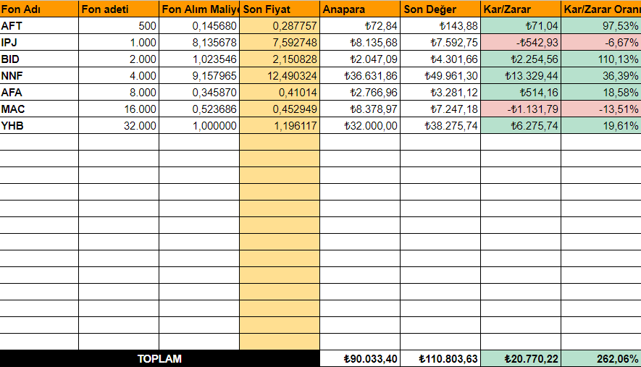Select the ratio cell 110,13%
Image resolution: width=641 pixels, height=367 pixels.
pyautogui.click(x=601, y=59)
